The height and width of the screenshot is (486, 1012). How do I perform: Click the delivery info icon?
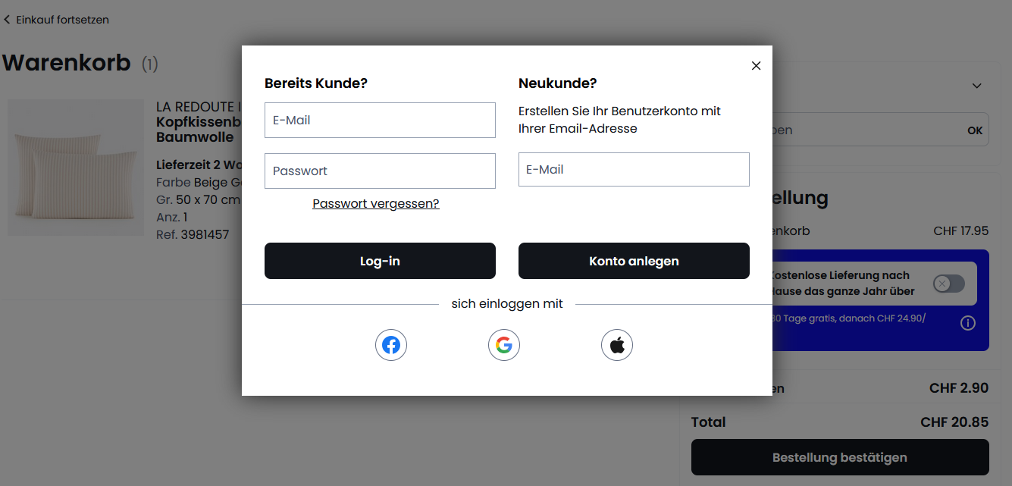click(x=967, y=323)
